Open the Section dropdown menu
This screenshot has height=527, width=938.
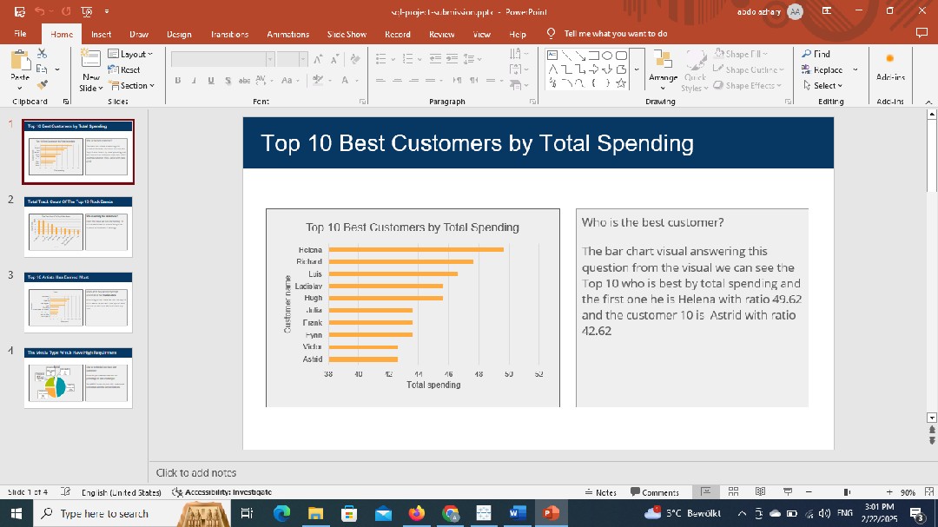131,86
